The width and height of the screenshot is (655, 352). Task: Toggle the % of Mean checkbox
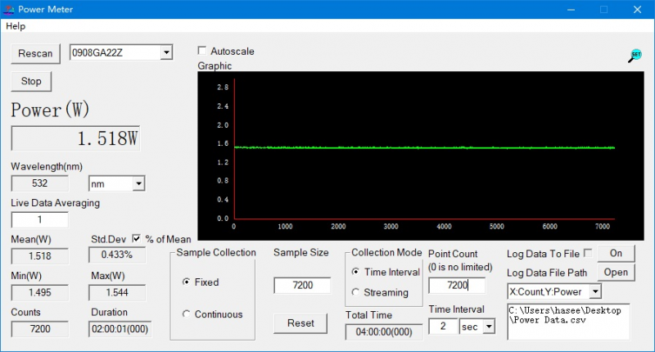pos(137,238)
